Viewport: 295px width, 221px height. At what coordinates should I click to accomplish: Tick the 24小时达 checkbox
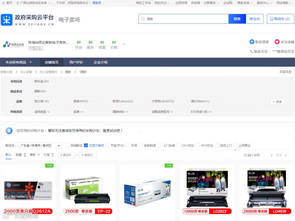[179, 145]
